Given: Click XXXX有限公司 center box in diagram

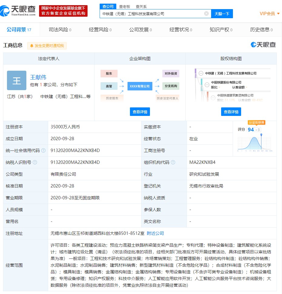Looking at the screenshot, I should [140, 86].
